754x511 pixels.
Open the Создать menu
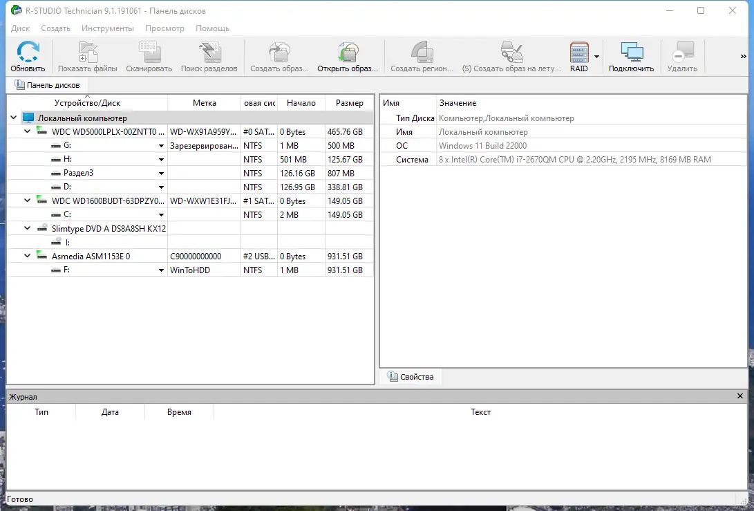tap(55, 28)
